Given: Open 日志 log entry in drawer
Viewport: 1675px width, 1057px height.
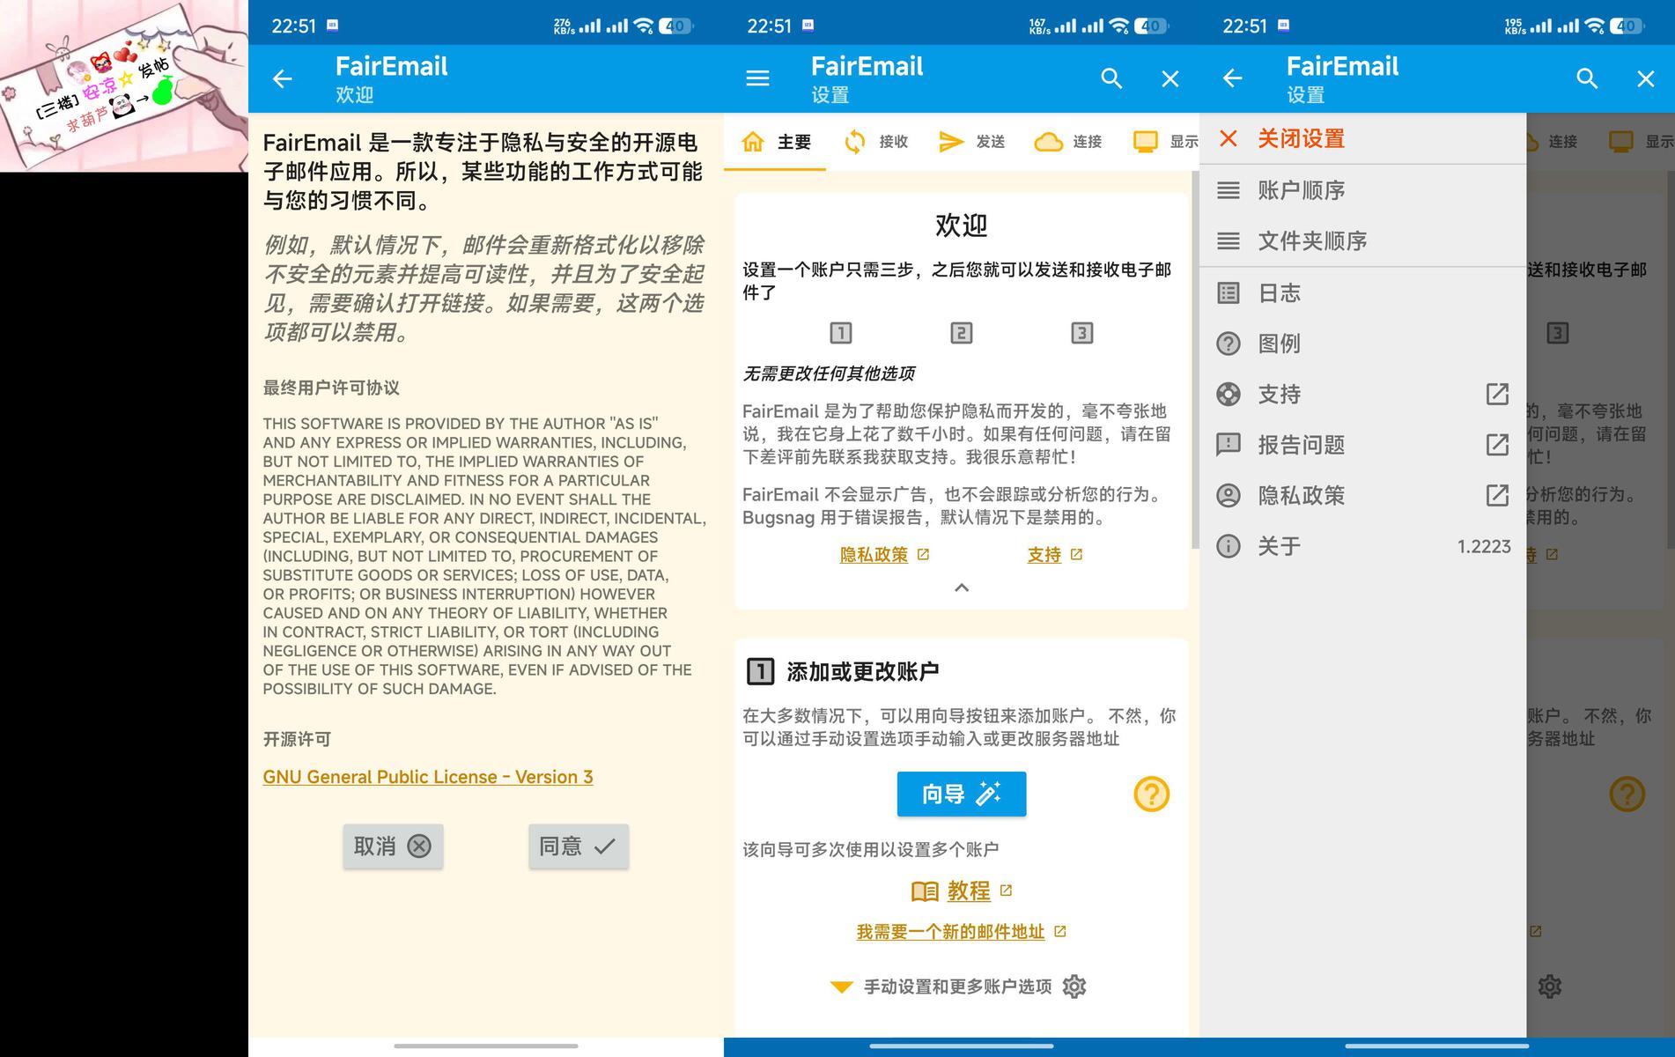Looking at the screenshot, I should 1363,292.
